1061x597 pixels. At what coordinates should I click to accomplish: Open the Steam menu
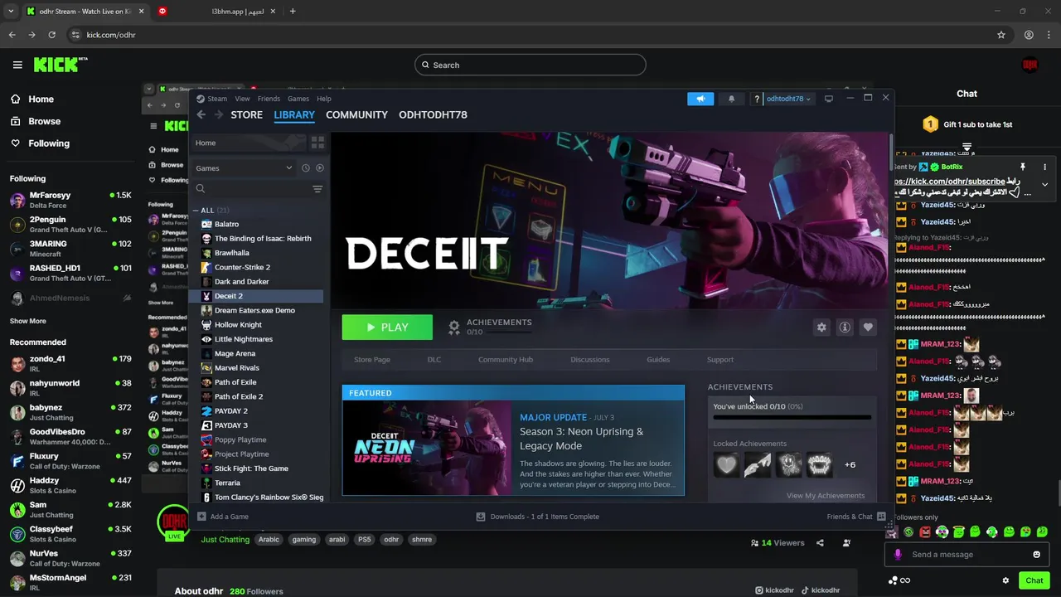[217, 99]
